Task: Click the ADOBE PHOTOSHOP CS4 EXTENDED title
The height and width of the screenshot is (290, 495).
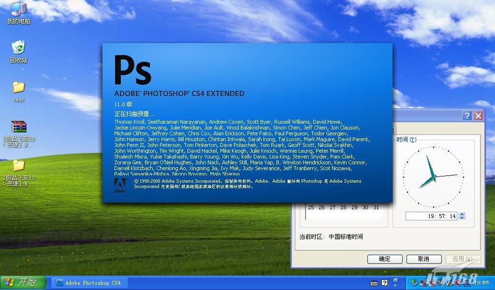Action: click(179, 94)
